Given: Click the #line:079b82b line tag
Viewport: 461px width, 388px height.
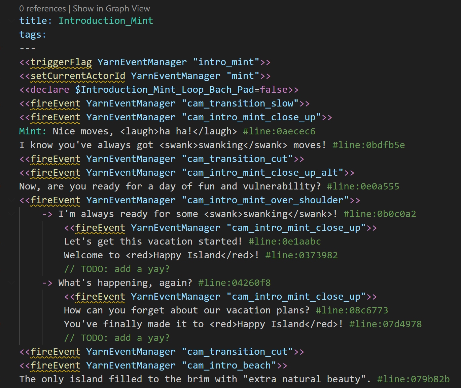Looking at the screenshot, I should [413, 379].
